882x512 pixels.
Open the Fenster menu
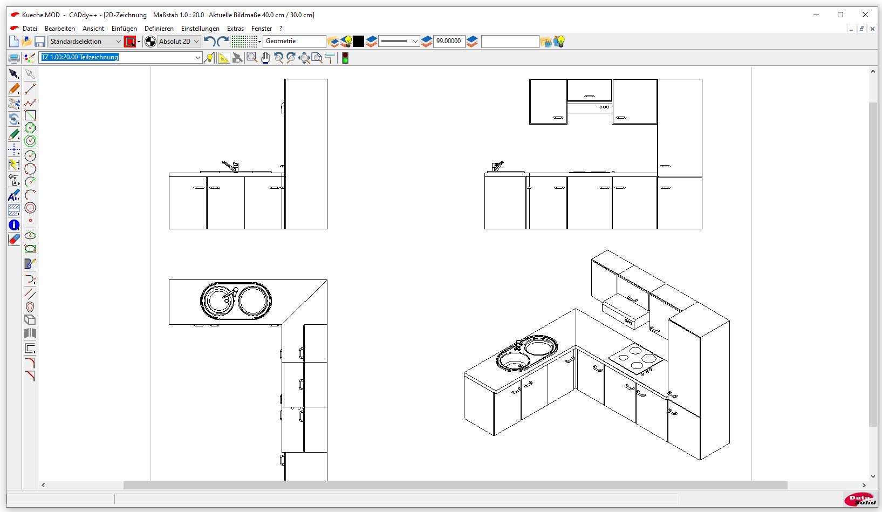click(x=262, y=29)
